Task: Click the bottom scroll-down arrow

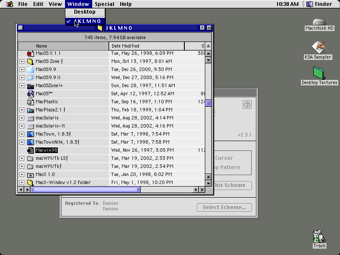Action: 208,184
